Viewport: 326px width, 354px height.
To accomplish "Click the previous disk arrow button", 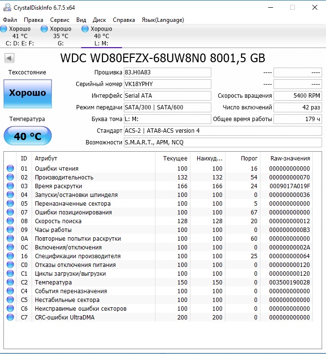I will tap(9, 58).
